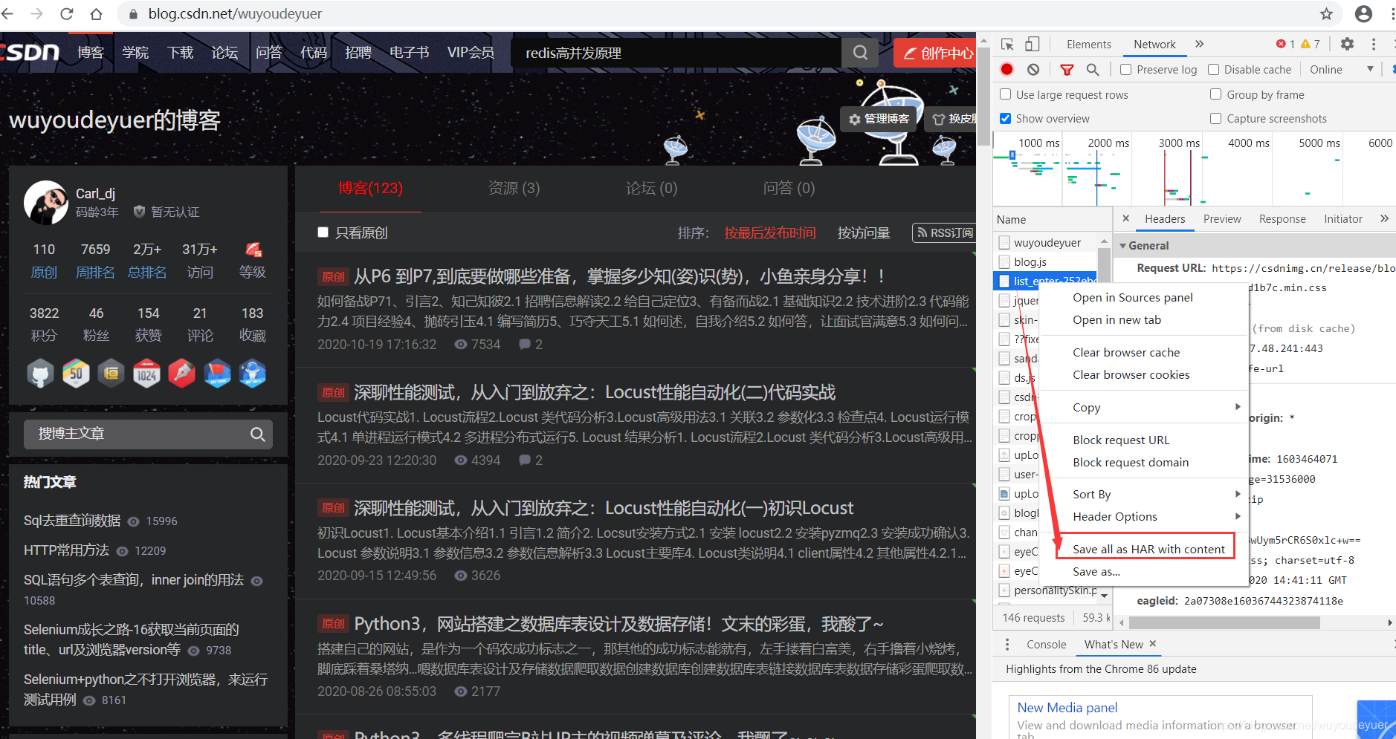Close the What's New drawer tab
This screenshot has height=739, width=1396.
[1153, 644]
